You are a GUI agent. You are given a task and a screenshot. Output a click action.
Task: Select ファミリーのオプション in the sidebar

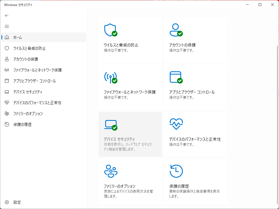click(x=44, y=113)
